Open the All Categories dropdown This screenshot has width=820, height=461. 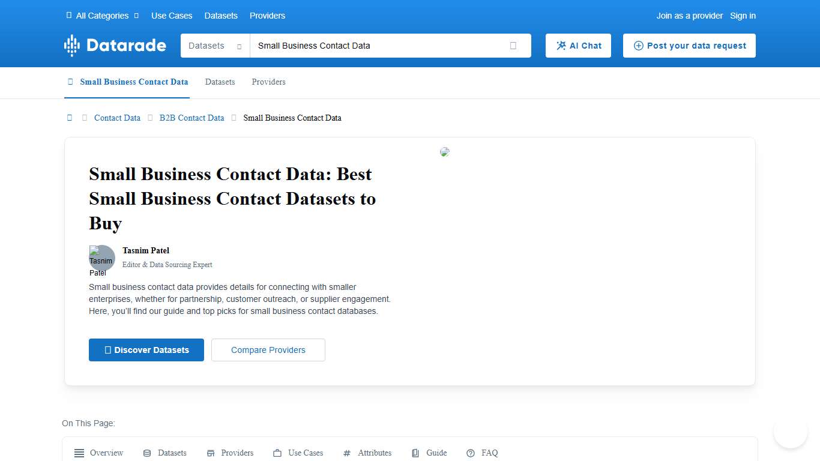click(102, 16)
